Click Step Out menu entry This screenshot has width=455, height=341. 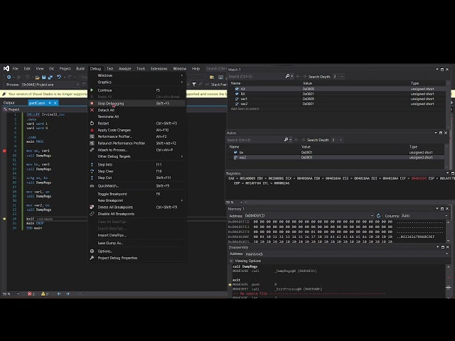pyautogui.click(x=136, y=178)
